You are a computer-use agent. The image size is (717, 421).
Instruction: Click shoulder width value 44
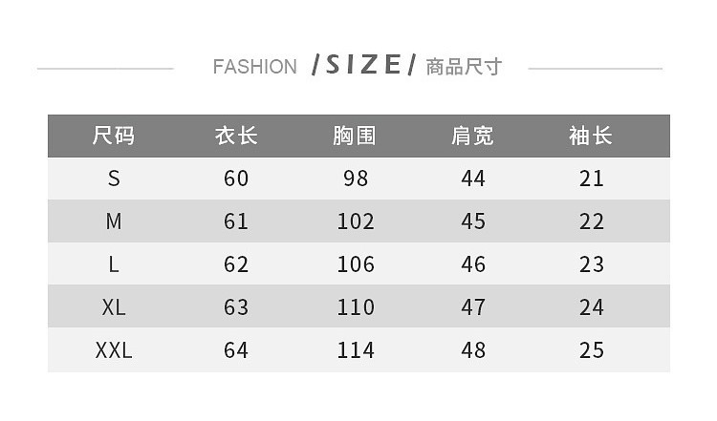coord(473,179)
